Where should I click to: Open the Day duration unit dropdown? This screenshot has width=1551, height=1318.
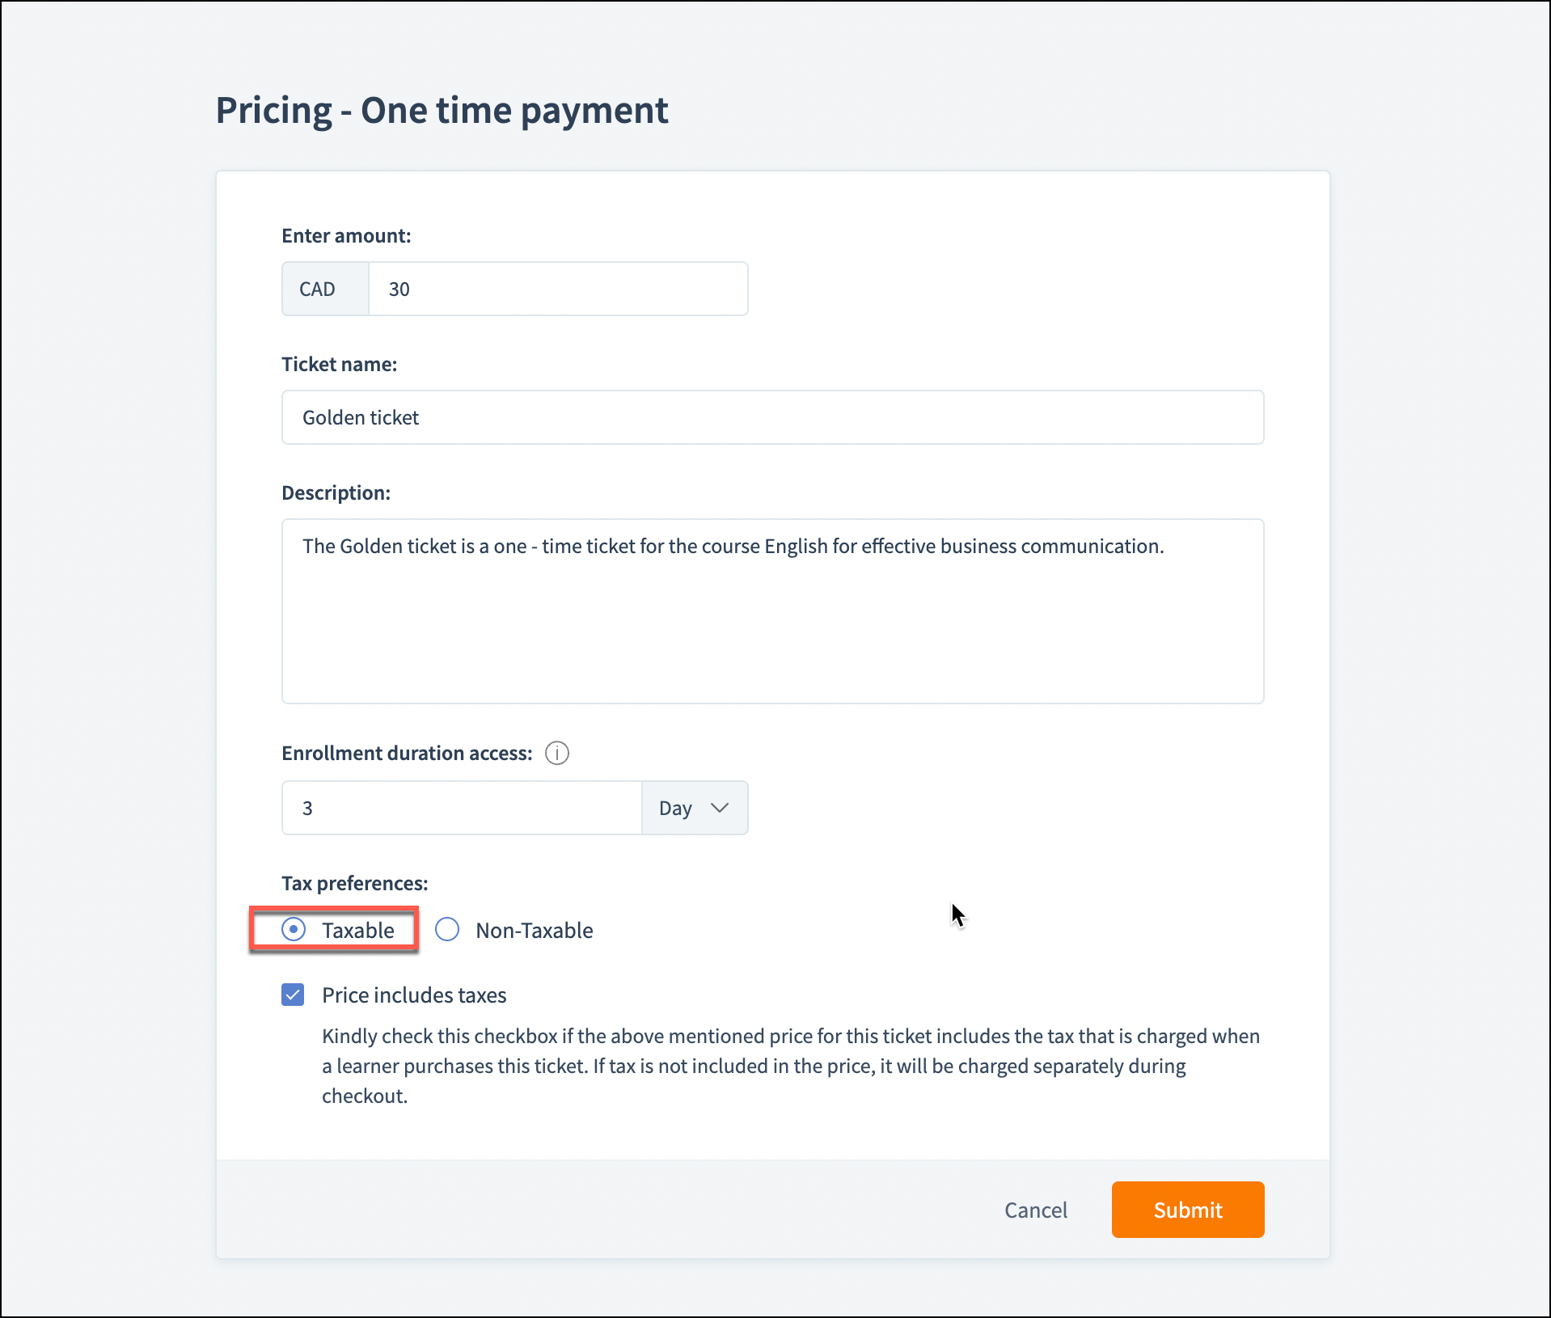point(694,808)
